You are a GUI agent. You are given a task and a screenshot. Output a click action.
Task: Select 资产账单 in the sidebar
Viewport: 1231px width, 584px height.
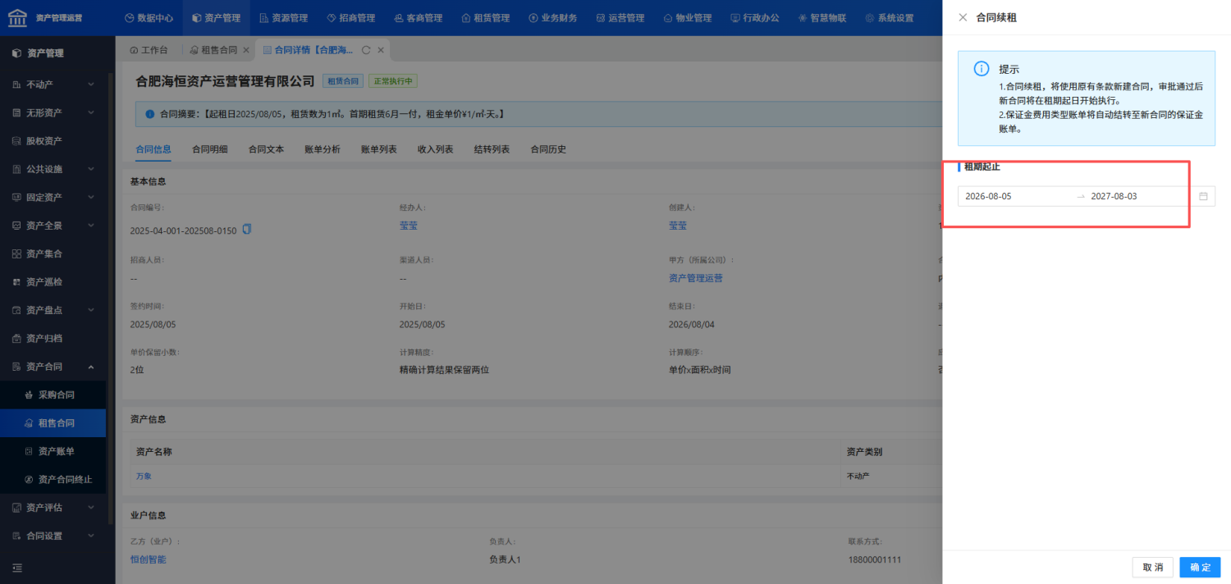(x=53, y=451)
